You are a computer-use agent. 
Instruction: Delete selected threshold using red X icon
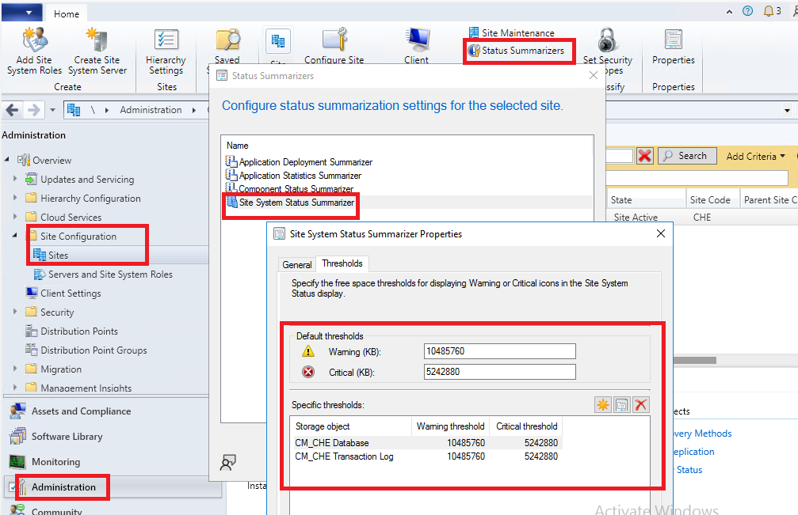pos(640,404)
